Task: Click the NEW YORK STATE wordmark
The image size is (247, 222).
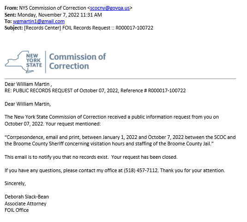Action: 34,60
